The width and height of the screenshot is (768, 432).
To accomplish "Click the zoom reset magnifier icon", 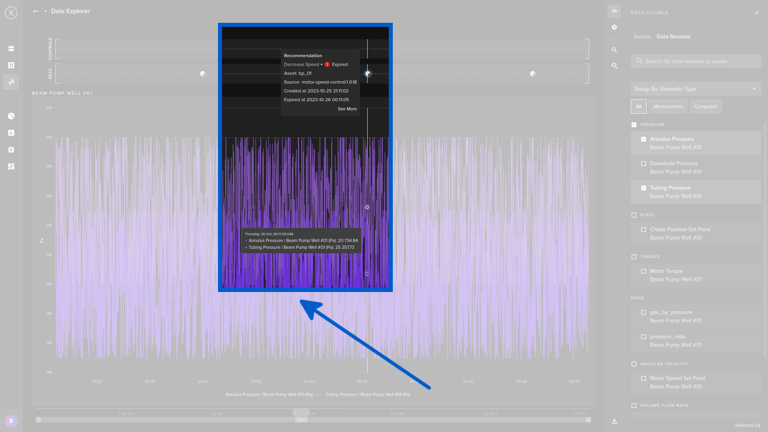I will coord(614,66).
